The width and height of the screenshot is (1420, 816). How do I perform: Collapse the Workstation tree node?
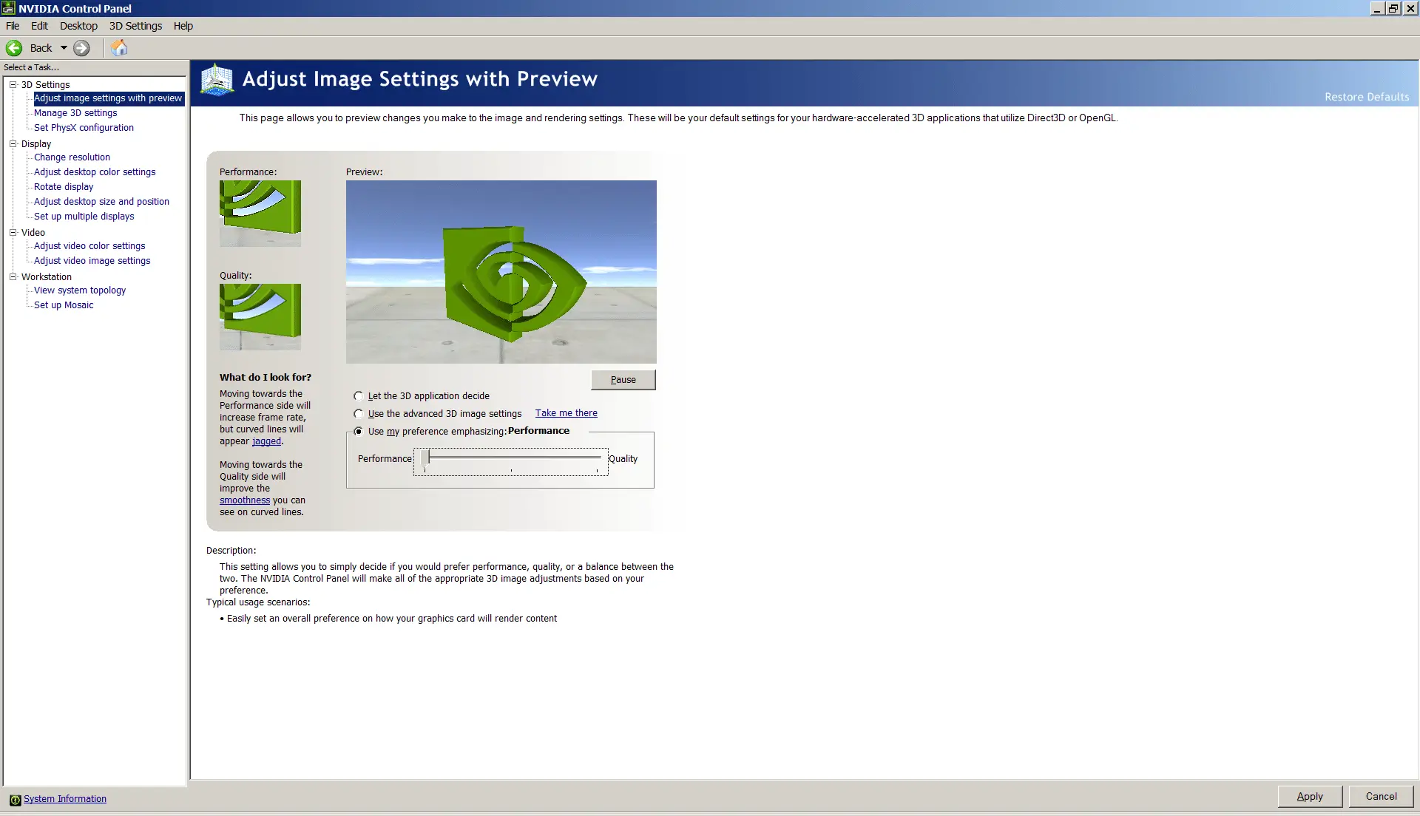coord(13,276)
